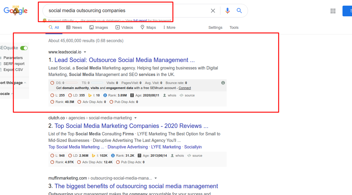Open whois for clutch.co

(177, 156)
